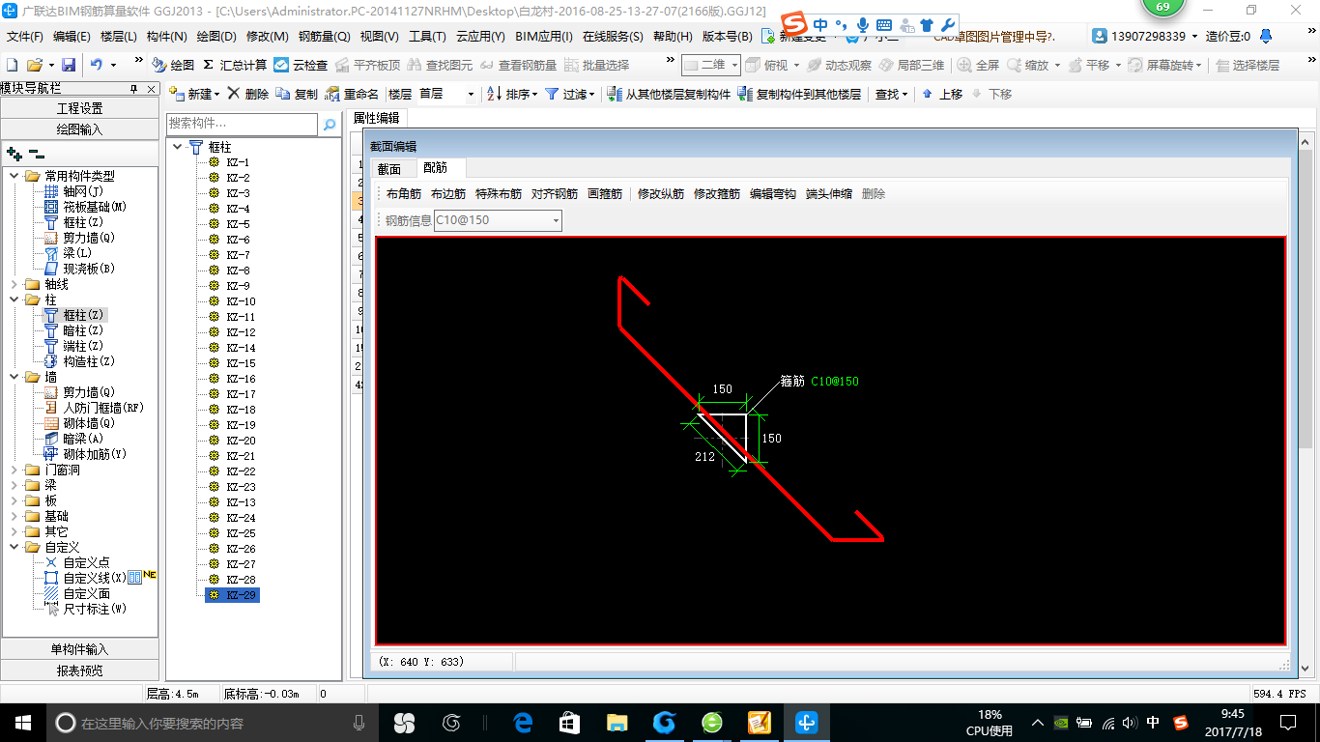The image size is (1320, 742).
Task: Expand the 门窗洞 tree node
Action: (x=14, y=470)
